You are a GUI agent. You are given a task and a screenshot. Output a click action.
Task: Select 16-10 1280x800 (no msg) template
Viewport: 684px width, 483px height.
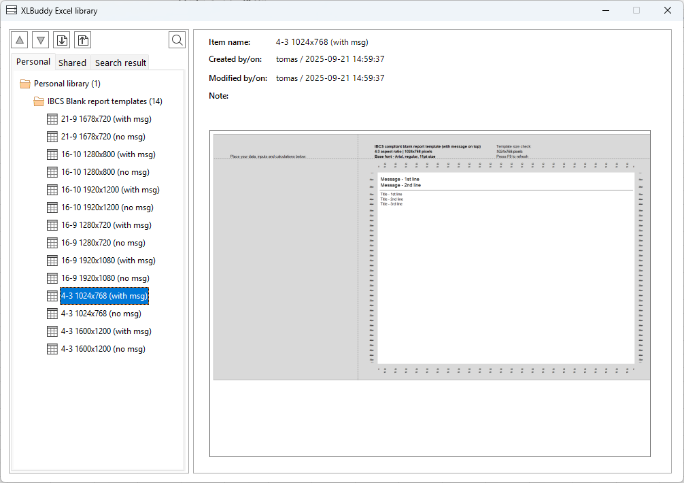105,172
